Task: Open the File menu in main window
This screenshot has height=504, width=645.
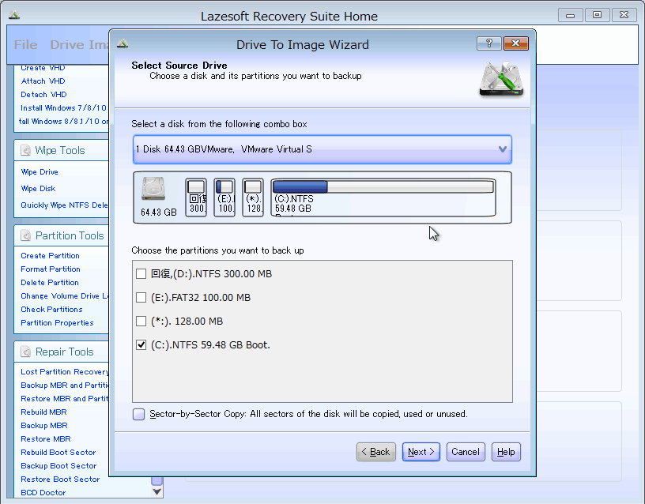Action: click(x=25, y=45)
